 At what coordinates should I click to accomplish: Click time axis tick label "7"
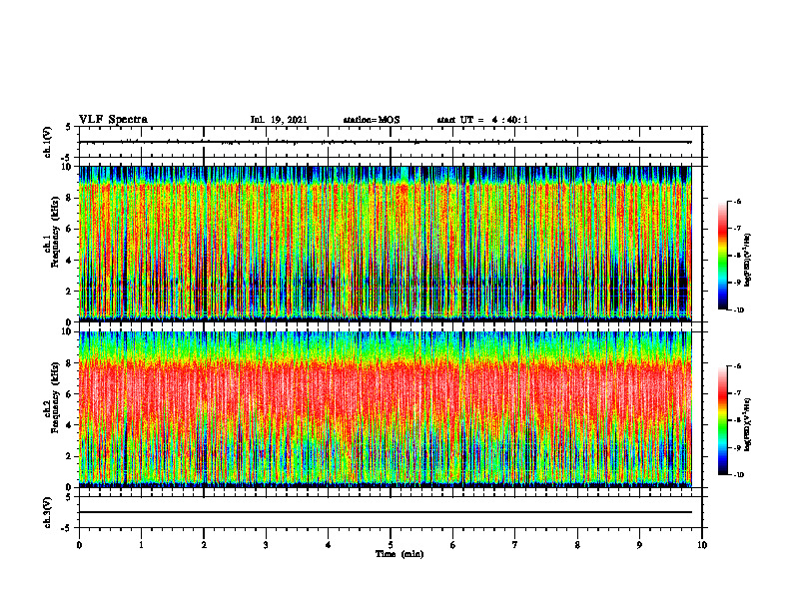tap(515, 545)
